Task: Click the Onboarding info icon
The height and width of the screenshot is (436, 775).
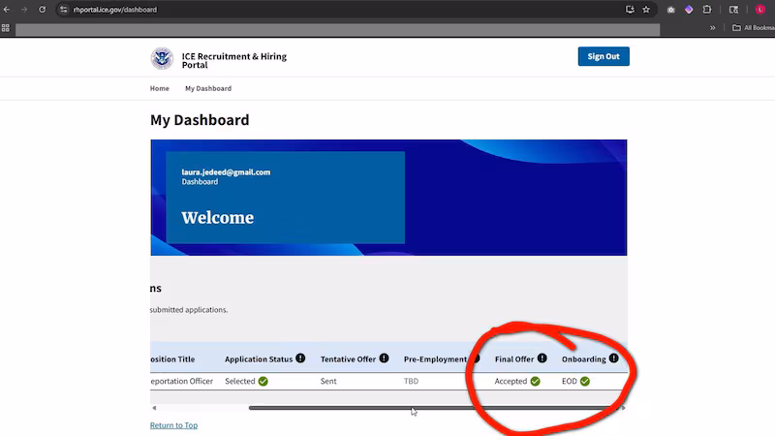Action: 614,358
